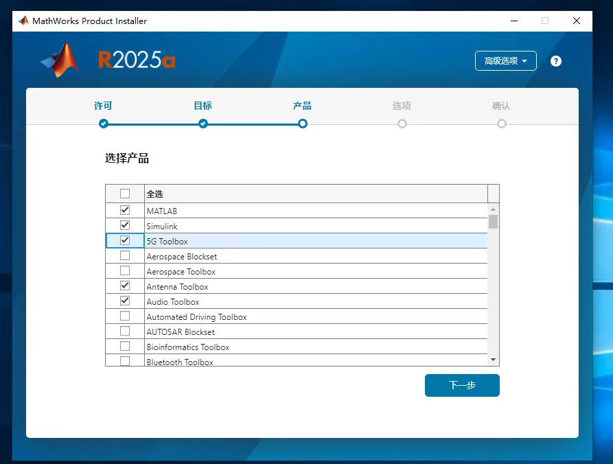The height and width of the screenshot is (464, 613).
Task: Click the scroll down arrow in product list
Action: (x=493, y=360)
